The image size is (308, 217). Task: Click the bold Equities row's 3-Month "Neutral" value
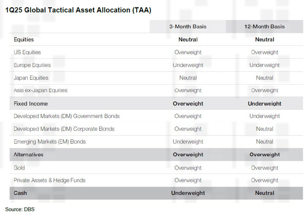188,40
